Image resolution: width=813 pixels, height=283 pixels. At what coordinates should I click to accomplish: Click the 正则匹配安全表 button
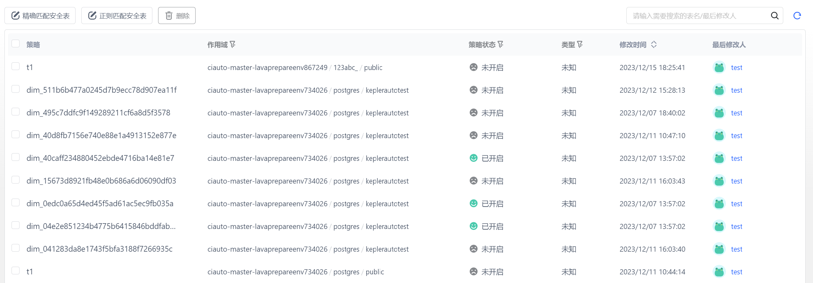point(117,16)
